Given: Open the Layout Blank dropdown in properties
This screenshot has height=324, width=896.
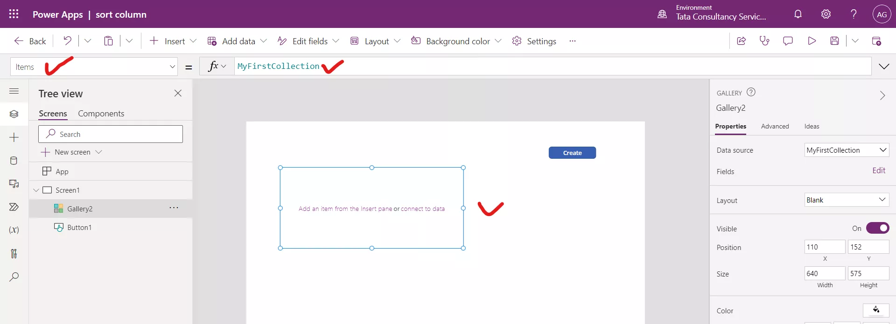Looking at the screenshot, I should pyautogui.click(x=847, y=200).
